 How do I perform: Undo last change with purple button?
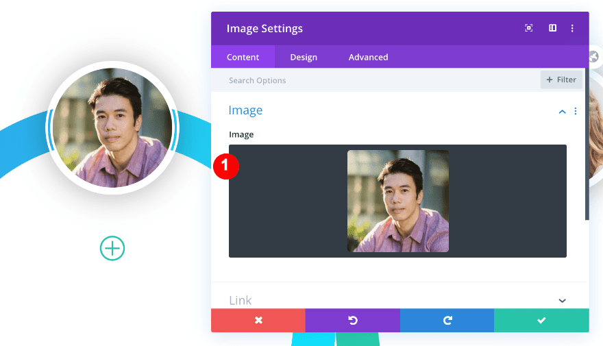click(353, 320)
